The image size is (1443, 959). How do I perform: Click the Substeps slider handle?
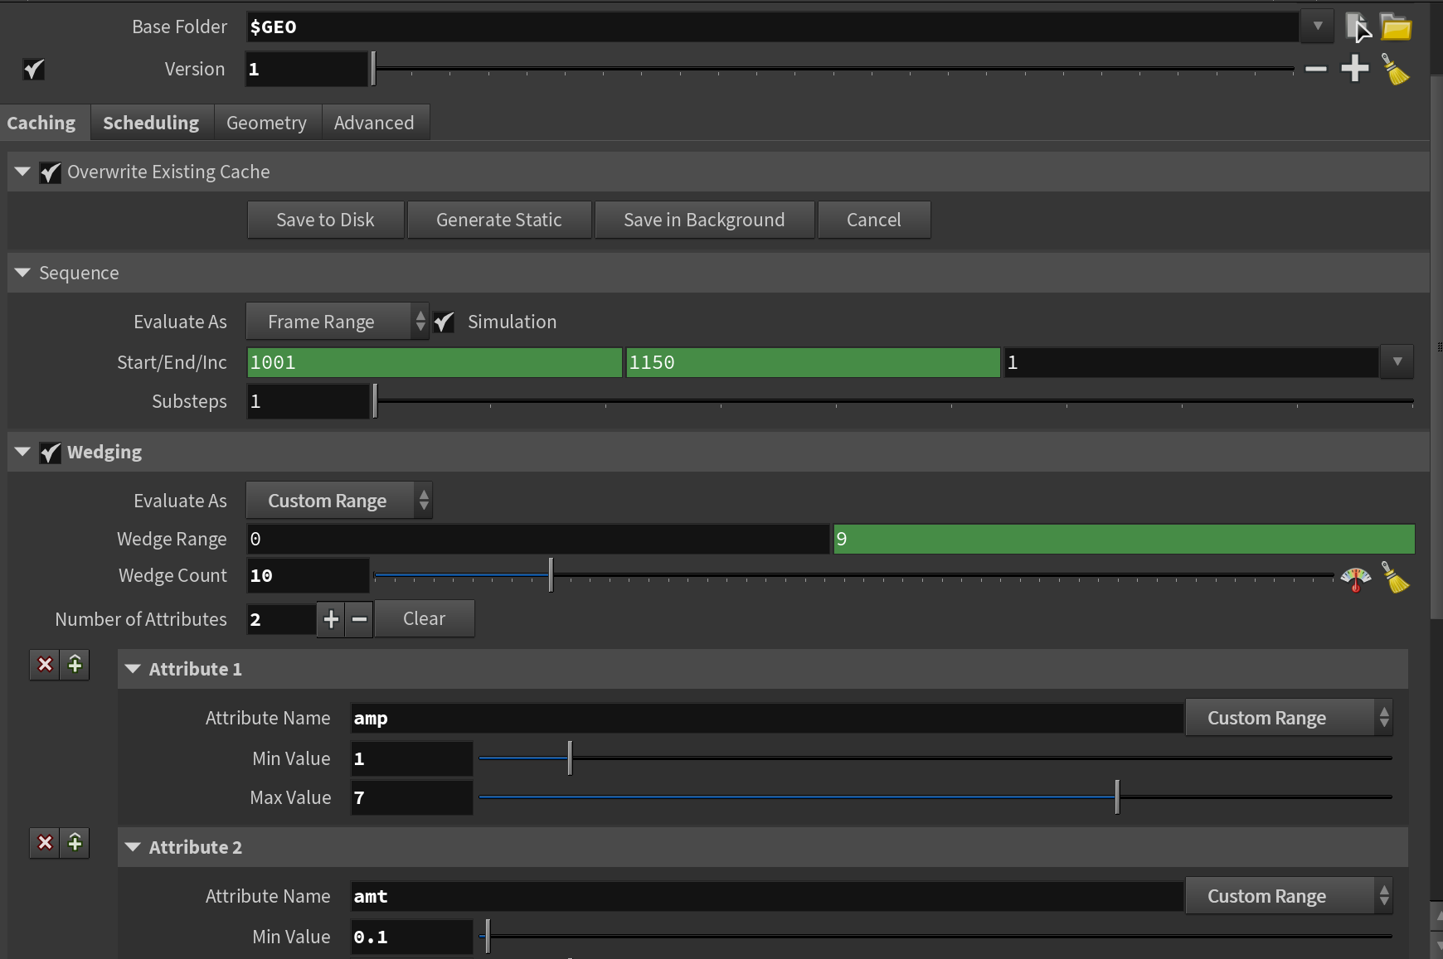pos(375,401)
